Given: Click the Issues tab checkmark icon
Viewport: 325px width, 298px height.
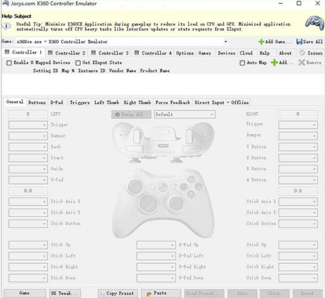Looking at the screenshot, I should point(302,53).
